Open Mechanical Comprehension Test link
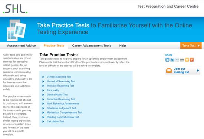Viewport: 204px width, 139px height. 65,112
